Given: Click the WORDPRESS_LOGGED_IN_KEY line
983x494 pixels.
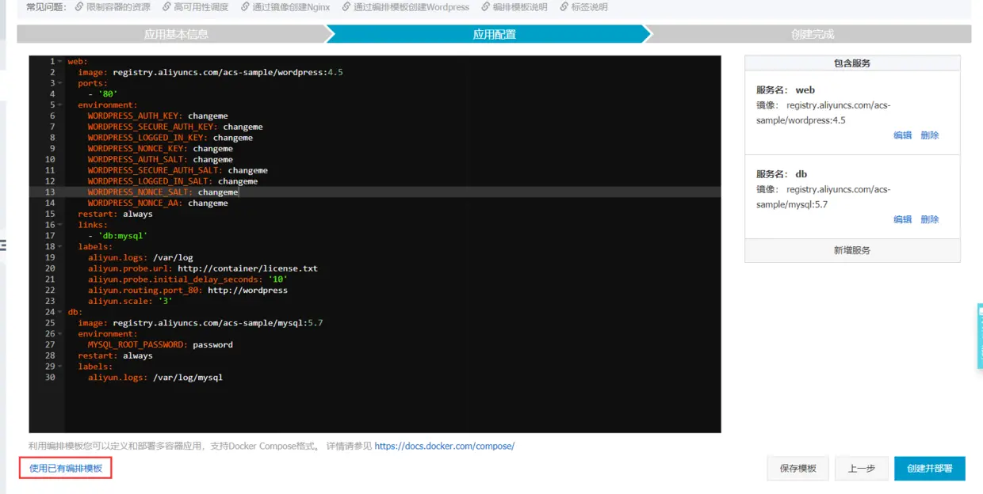Looking at the screenshot, I should click(170, 138).
